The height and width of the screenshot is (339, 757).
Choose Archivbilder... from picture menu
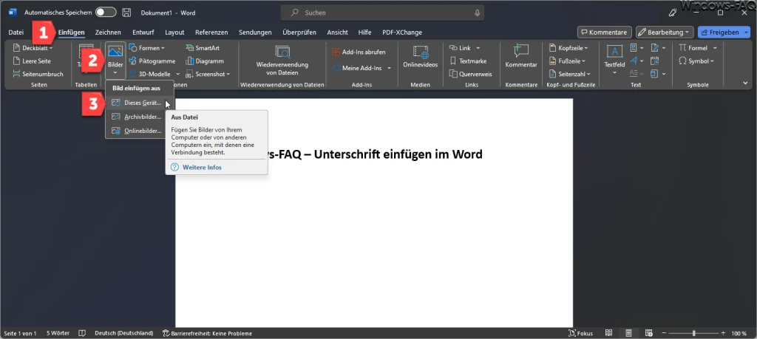140,117
